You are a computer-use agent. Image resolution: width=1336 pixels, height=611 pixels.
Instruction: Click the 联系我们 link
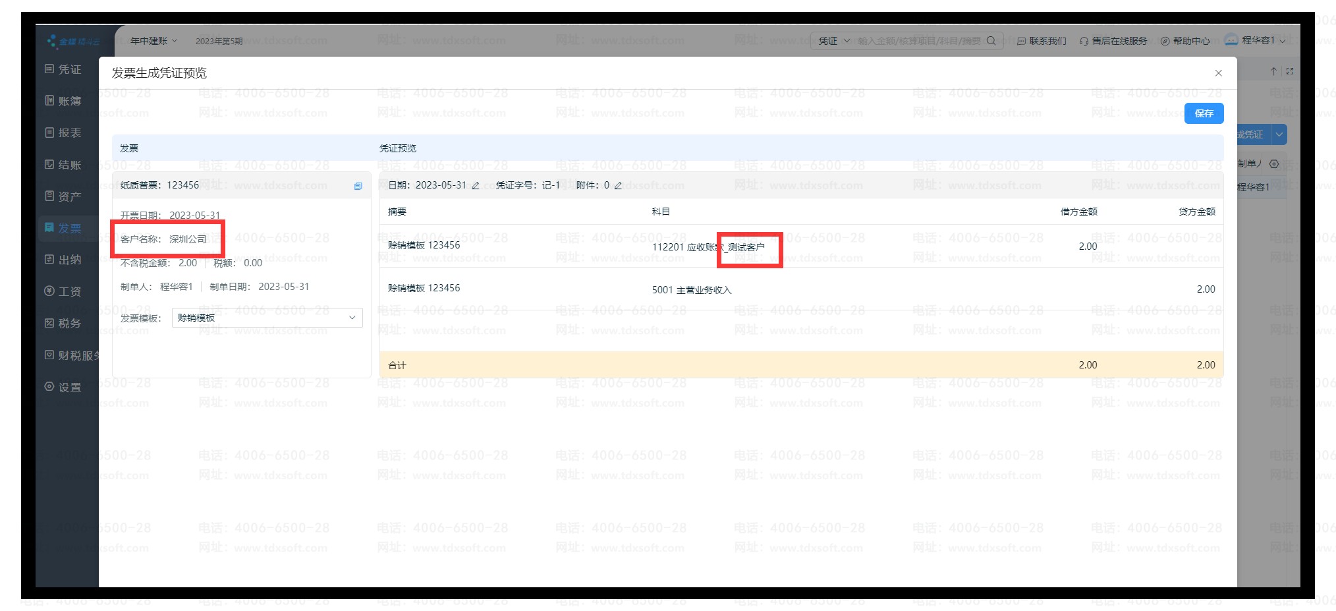coord(1042,41)
